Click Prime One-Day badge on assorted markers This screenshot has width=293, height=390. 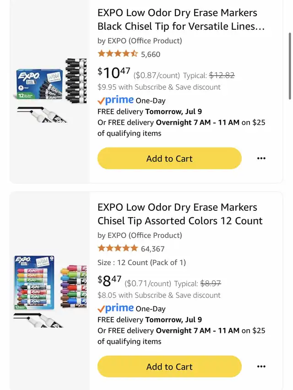(x=131, y=309)
